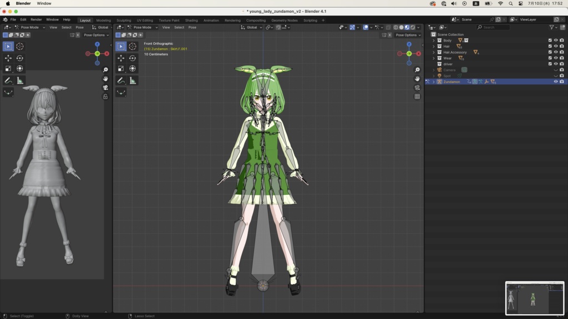Select the Rotate tool in the gray-model viewport
This screenshot has height=319, width=568.
20,58
